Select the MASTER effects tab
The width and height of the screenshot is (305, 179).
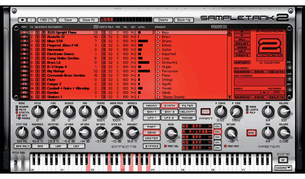pos(151,138)
